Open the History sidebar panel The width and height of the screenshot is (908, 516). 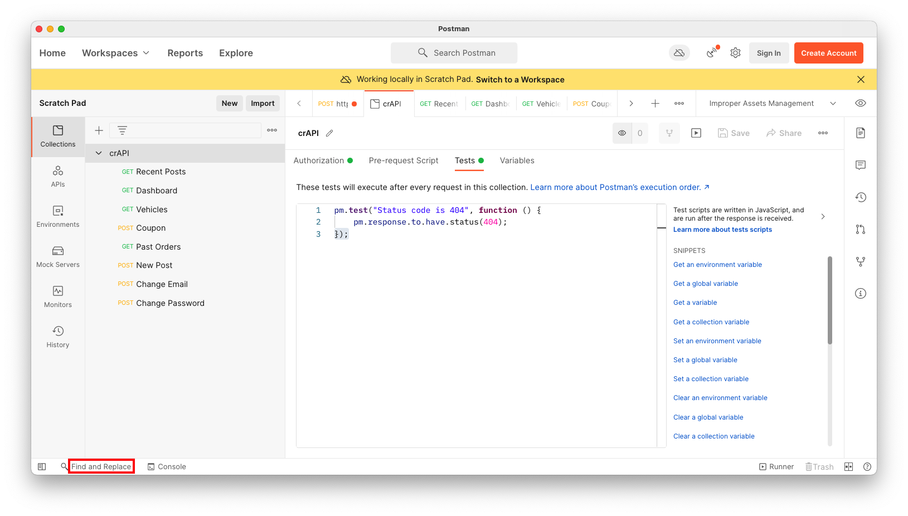58,337
